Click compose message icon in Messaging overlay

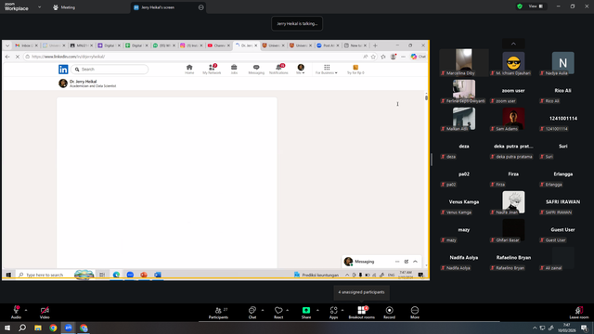point(407,262)
